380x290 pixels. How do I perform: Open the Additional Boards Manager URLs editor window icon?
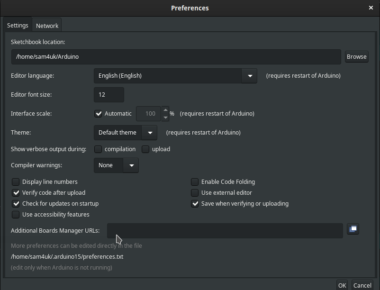pyautogui.click(x=353, y=229)
